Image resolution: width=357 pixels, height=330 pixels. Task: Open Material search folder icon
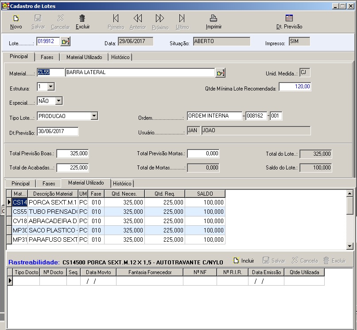point(220,73)
